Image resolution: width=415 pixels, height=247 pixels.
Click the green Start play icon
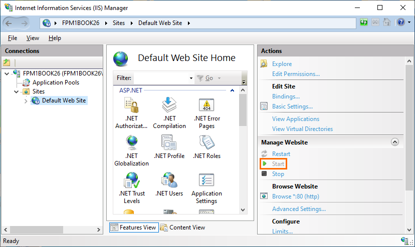pyautogui.click(x=265, y=164)
